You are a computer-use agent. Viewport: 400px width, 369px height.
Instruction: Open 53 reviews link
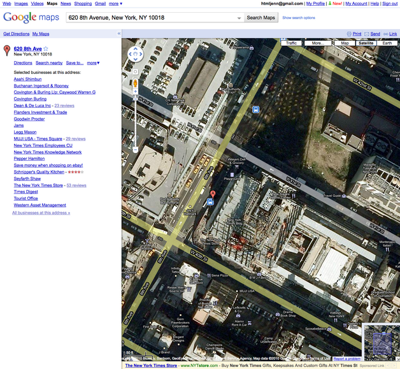[x=76, y=185]
